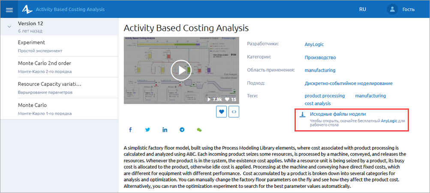Viewport: 430px width, 193px height.
Task: Open Дискретно-событийное моделирование link
Action: click(x=349, y=83)
